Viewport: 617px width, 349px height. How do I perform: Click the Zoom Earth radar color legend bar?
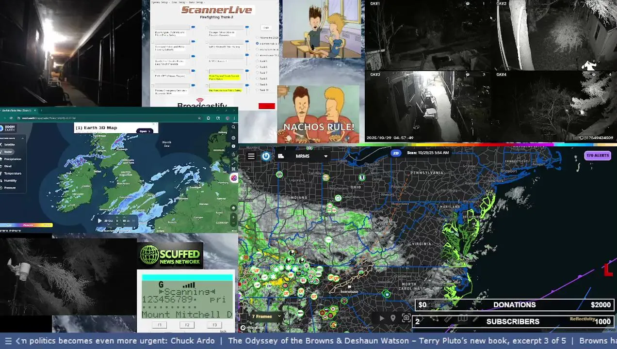coord(26,225)
